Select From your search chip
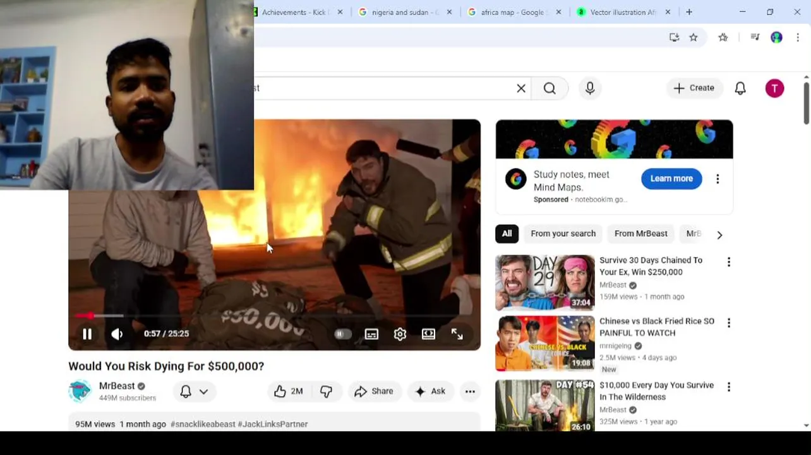Screen dimensions: 811x455 pyautogui.click(x=563, y=234)
